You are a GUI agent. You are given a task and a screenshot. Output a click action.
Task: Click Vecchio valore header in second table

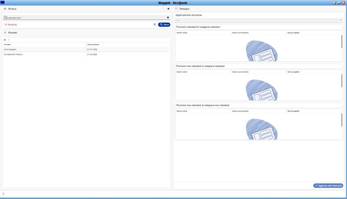coord(203,72)
